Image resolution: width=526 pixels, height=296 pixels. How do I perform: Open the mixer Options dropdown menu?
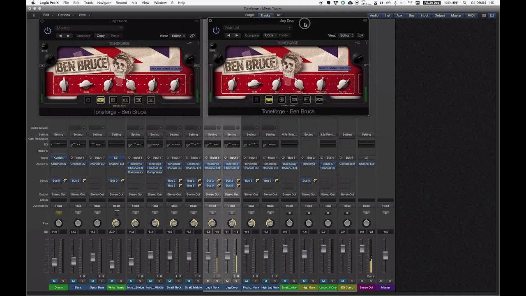pyautogui.click(x=65, y=15)
